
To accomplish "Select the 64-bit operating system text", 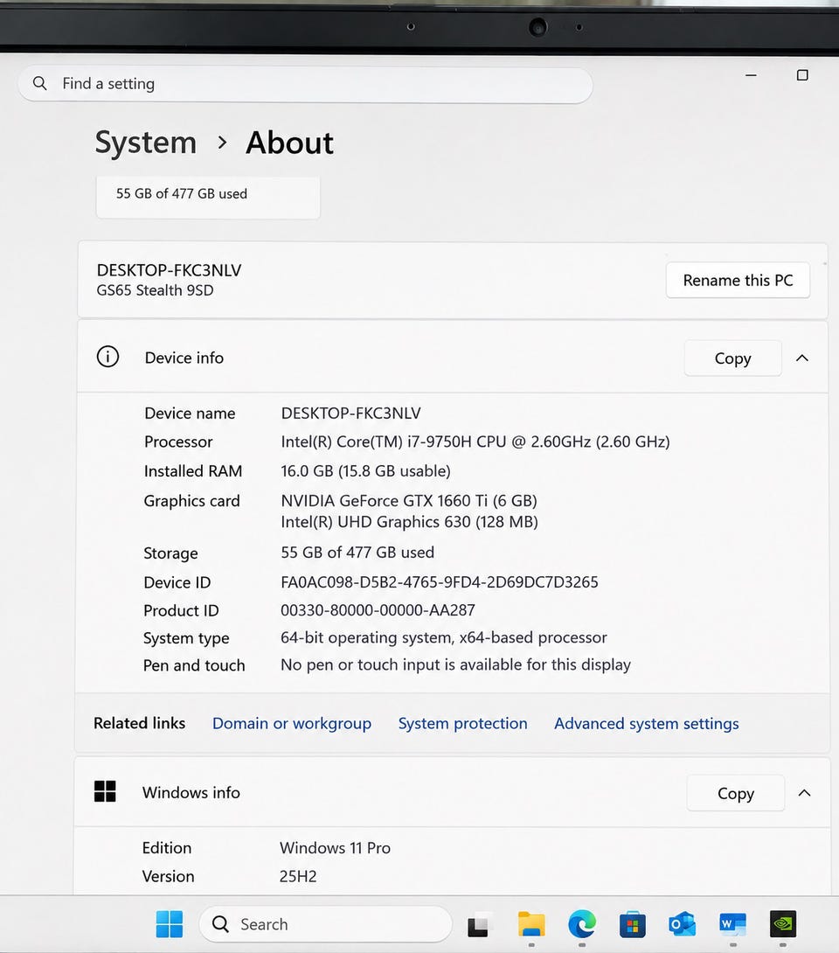I will pos(366,637).
